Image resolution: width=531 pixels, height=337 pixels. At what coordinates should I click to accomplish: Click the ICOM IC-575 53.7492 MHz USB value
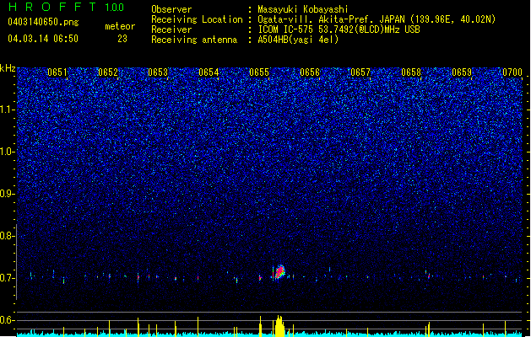339,29
